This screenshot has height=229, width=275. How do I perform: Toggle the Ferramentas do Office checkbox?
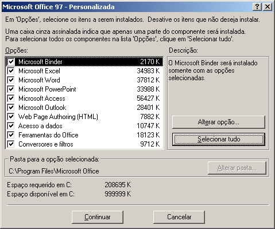click(x=11, y=135)
